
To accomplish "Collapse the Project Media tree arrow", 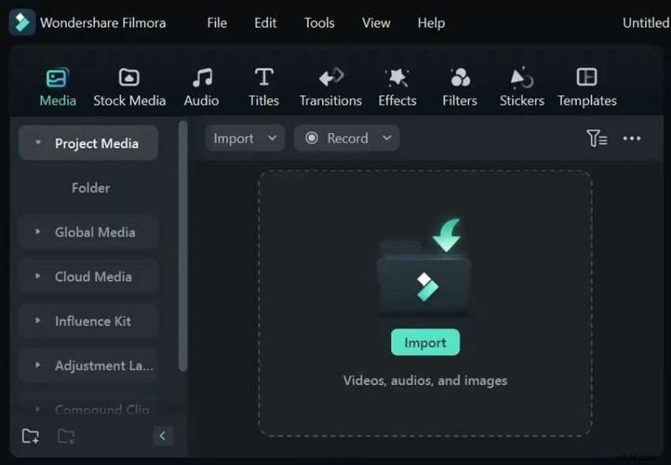I will 38,142.
